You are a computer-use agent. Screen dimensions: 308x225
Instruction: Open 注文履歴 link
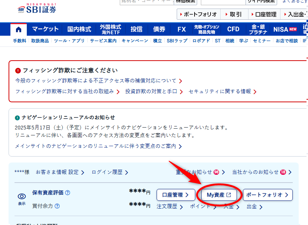170,206
